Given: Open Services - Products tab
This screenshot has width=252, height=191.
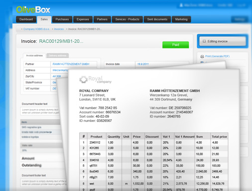Looking at the screenshot, I should 127,19.
